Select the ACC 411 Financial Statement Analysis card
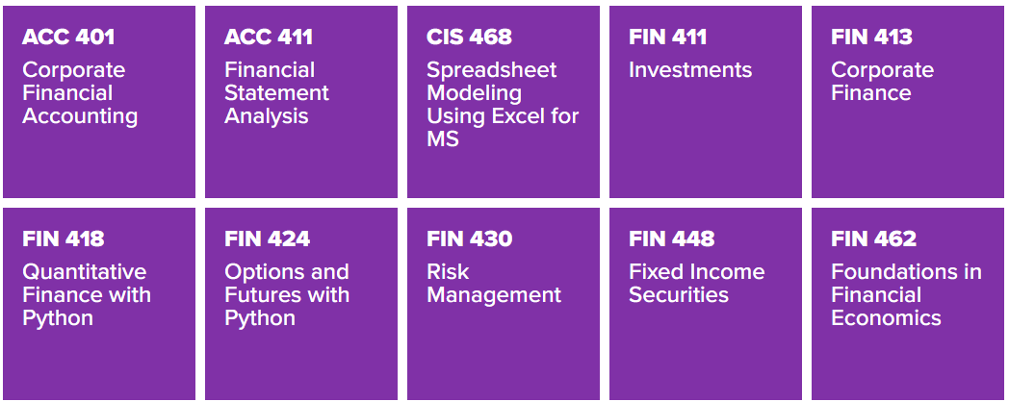This screenshot has height=402, width=1009. [x=301, y=102]
